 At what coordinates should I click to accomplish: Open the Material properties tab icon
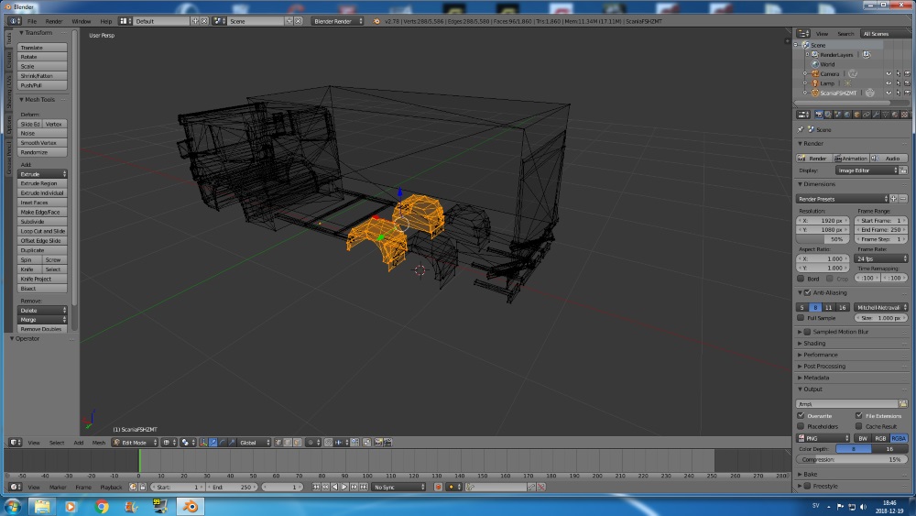pos(895,115)
